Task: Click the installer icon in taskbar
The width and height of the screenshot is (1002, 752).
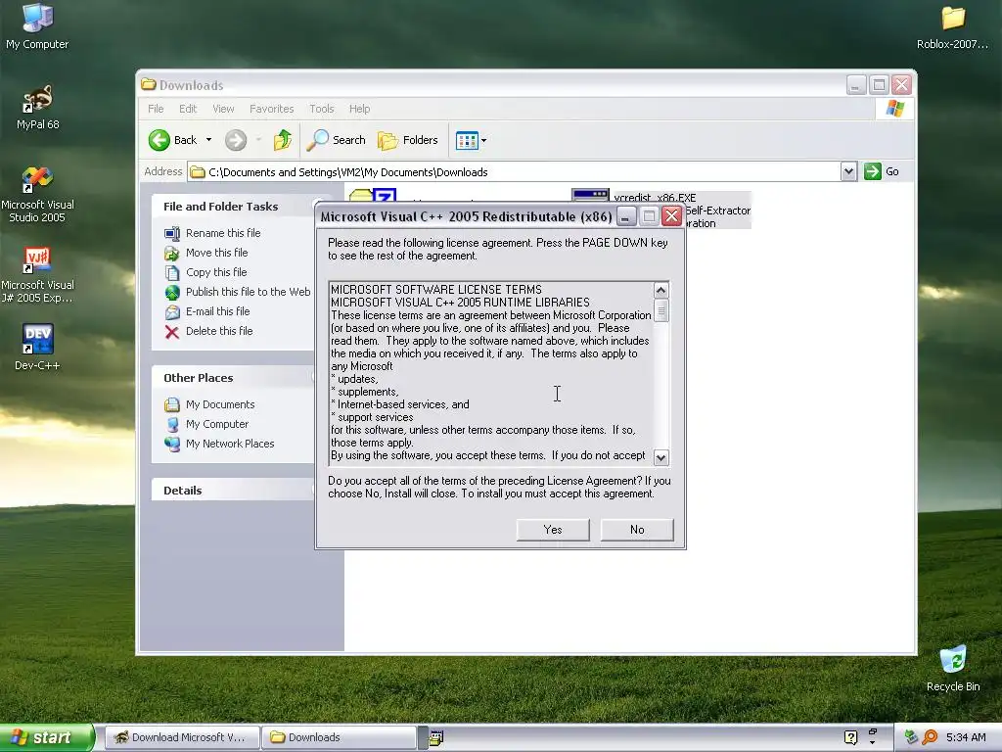Action: pos(436,738)
